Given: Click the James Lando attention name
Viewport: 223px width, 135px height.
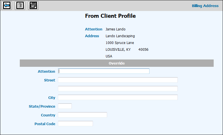Looking at the screenshot, I should click(x=115, y=29).
